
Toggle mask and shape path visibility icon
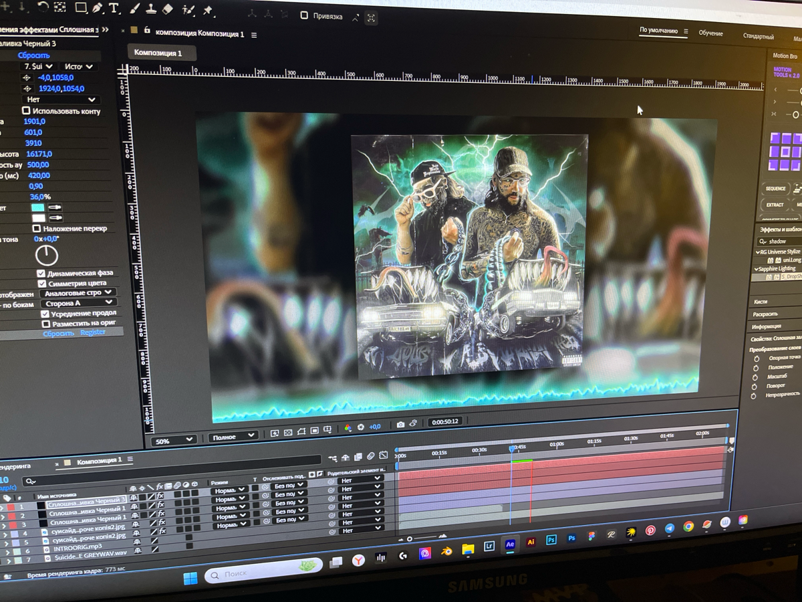301,431
